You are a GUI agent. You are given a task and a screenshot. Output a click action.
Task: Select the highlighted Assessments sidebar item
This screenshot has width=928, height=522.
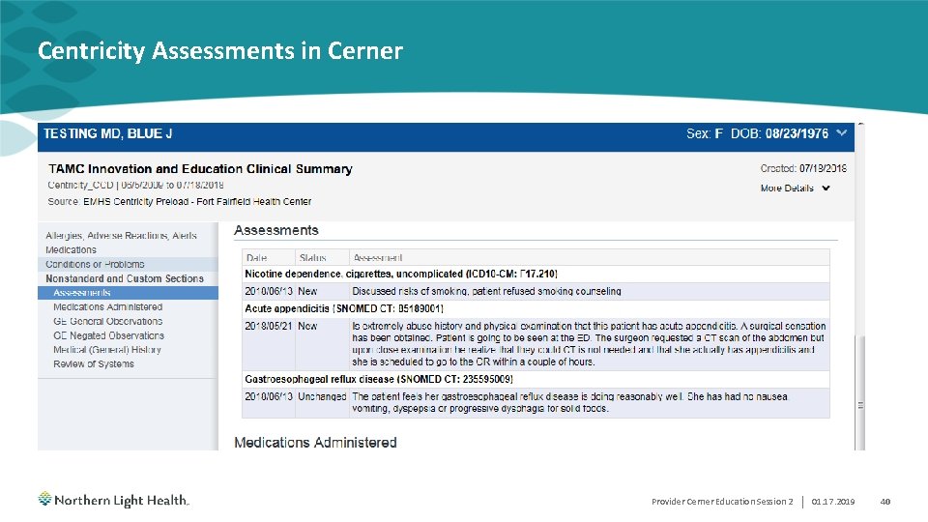tap(128, 292)
